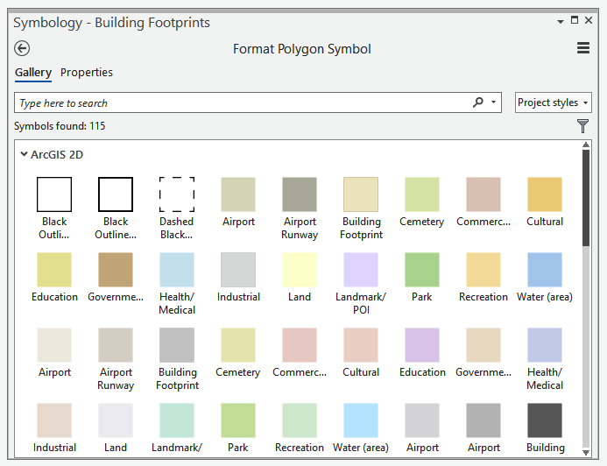Click the back arrow button
607x466 pixels.
[23, 49]
